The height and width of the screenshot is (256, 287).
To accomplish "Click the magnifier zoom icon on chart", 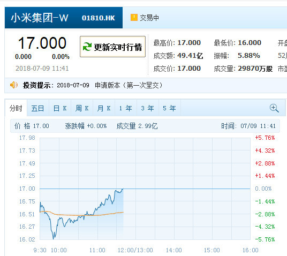I will 274,108.
